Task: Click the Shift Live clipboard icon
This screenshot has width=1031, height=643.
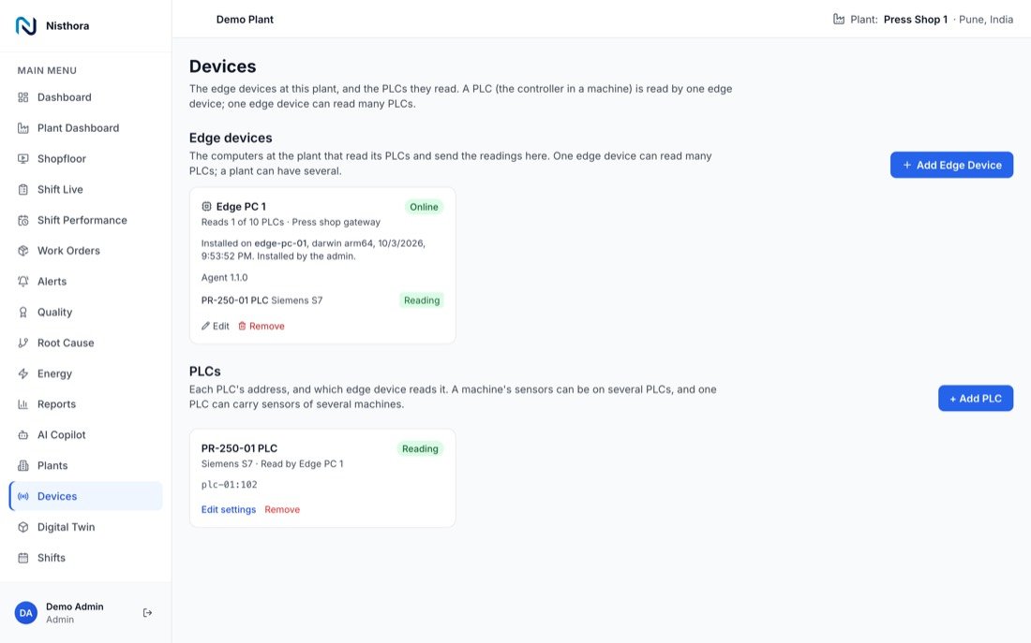Action: (x=23, y=190)
